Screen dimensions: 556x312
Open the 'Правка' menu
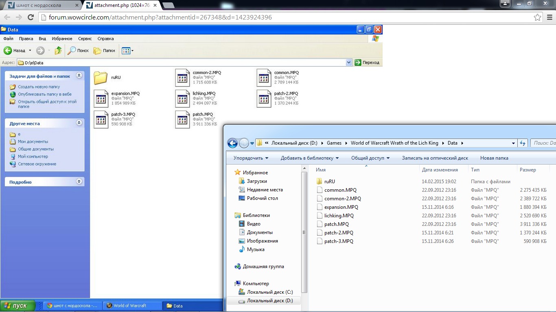pyautogui.click(x=26, y=39)
